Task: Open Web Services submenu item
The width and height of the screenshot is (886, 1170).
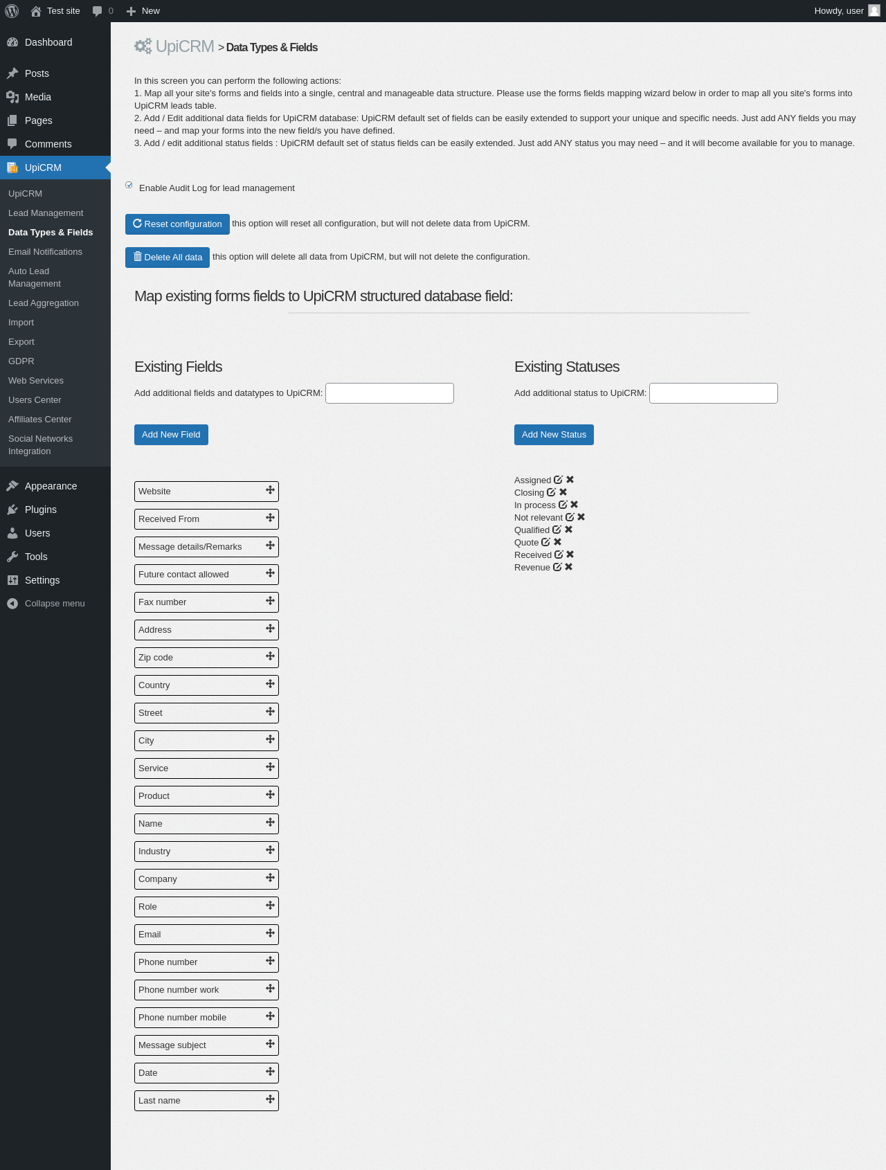Action: 55,381
